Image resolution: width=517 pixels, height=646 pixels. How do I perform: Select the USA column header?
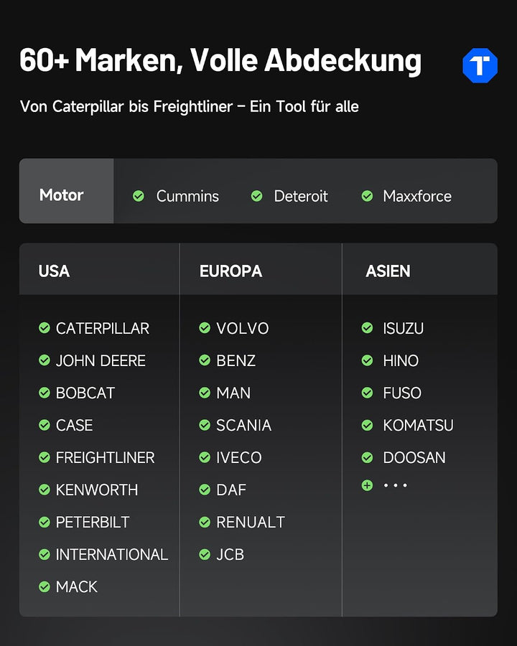pyautogui.click(x=54, y=271)
